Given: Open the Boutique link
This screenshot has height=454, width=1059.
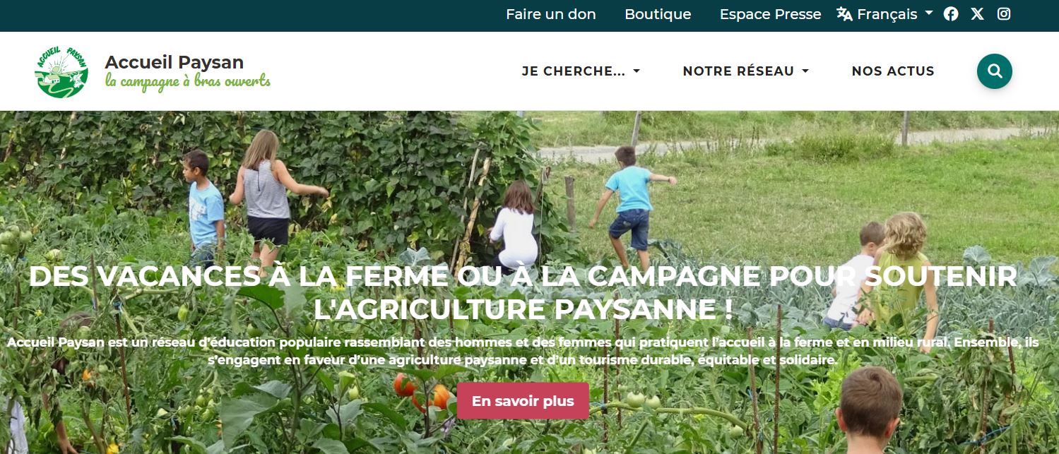Looking at the screenshot, I should [x=658, y=14].
